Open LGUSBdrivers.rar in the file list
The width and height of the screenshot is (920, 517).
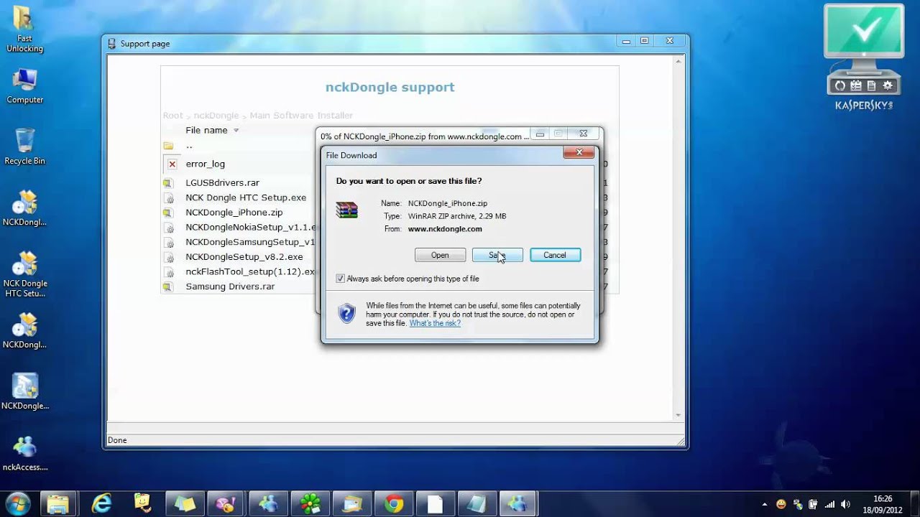pyautogui.click(x=222, y=182)
